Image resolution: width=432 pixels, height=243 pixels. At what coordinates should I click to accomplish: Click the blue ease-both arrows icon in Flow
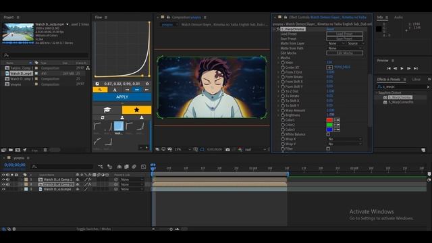coord(137,90)
